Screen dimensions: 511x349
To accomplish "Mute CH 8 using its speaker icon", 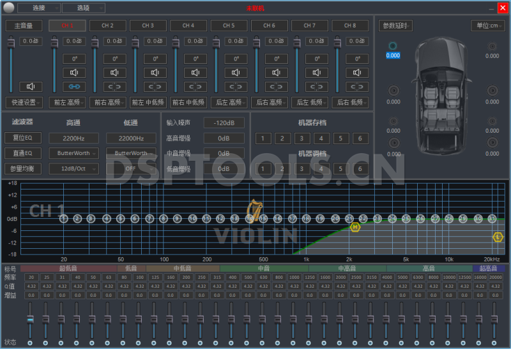I will pyautogui.click(x=357, y=73).
